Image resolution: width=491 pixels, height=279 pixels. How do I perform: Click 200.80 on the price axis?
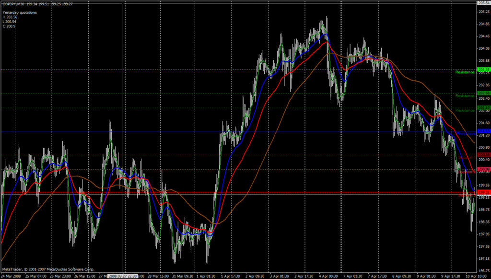point(484,148)
